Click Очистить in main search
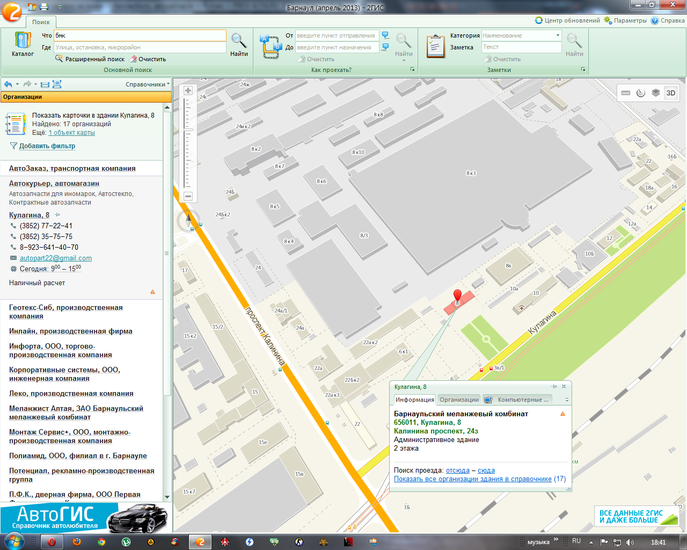 point(148,59)
